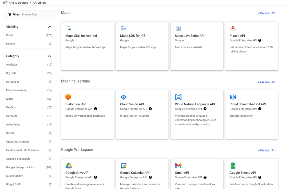Screen dimensions: 288x189
Task: Click the help icon on Dialogflow API card
Action: (x=96, y=109)
